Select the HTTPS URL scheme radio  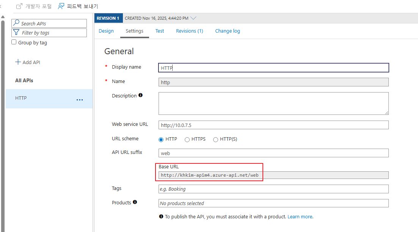pos(187,140)
